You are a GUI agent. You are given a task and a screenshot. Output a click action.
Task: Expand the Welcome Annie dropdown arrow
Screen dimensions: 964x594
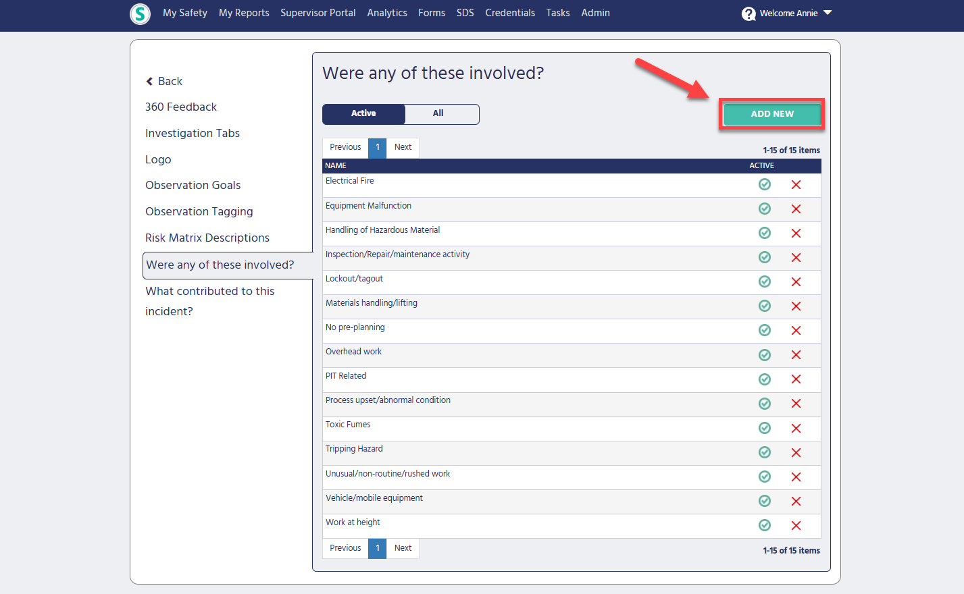[x=828, y=12]
